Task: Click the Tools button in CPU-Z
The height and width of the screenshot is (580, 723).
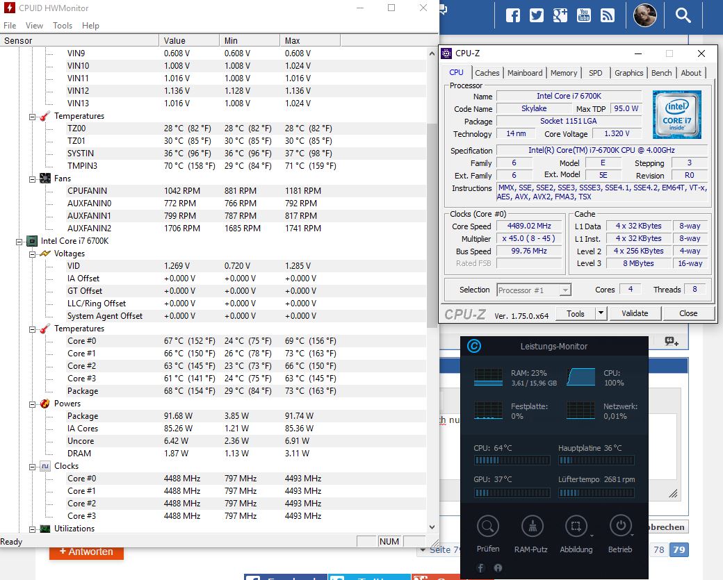Action: click(576, 313)
